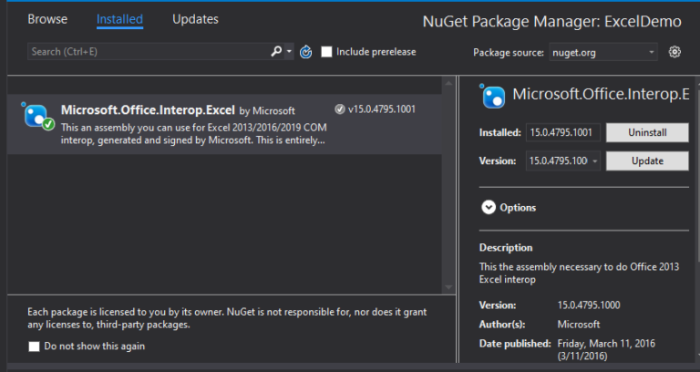Check the Do not show this again box
Screen dimensions: 700x372
[x=35, y=346]
